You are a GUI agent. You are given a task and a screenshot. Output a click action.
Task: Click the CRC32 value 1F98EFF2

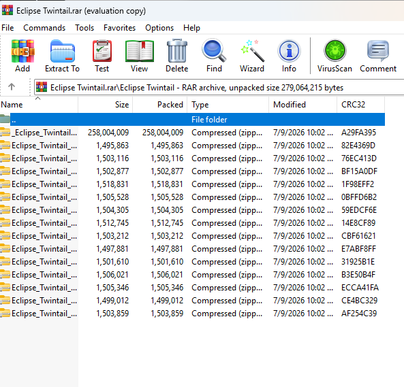[x=358, y=184]
